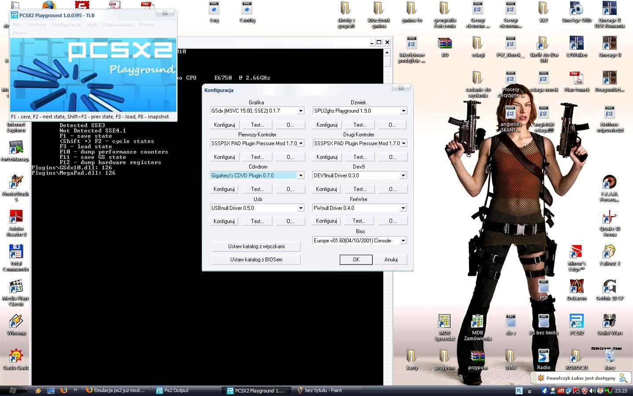The height and width of the screenshot is (396, 633).
Task: Open the Kosz recycle bin
Action: point(609,359)
